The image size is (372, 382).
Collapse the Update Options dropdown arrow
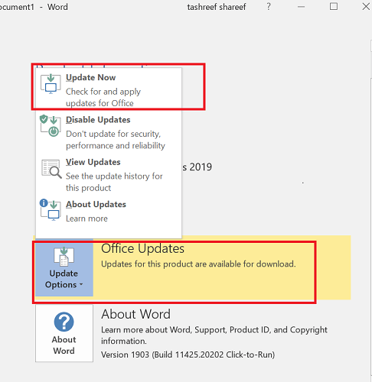tap(81, 284)
